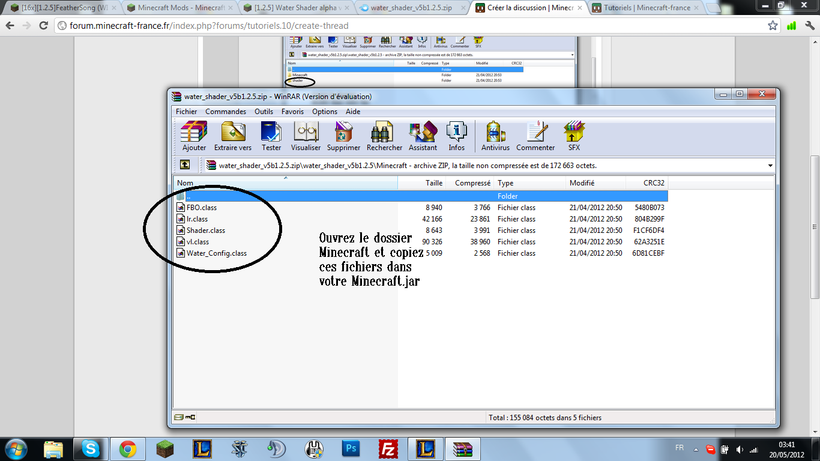Viewport: 820px width, 461px height.
Task: Click the Infos toolbar icon
Action: (x=456, y=136)
